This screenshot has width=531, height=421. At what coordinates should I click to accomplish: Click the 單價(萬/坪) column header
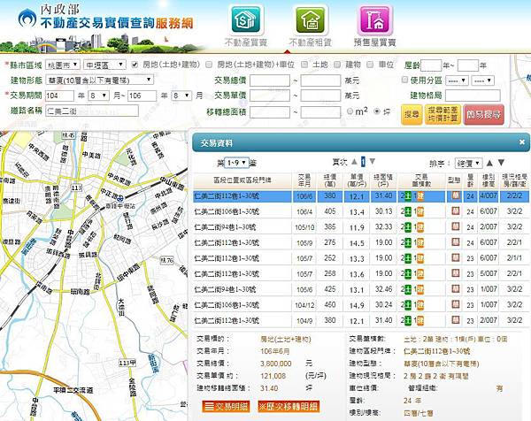357,180
